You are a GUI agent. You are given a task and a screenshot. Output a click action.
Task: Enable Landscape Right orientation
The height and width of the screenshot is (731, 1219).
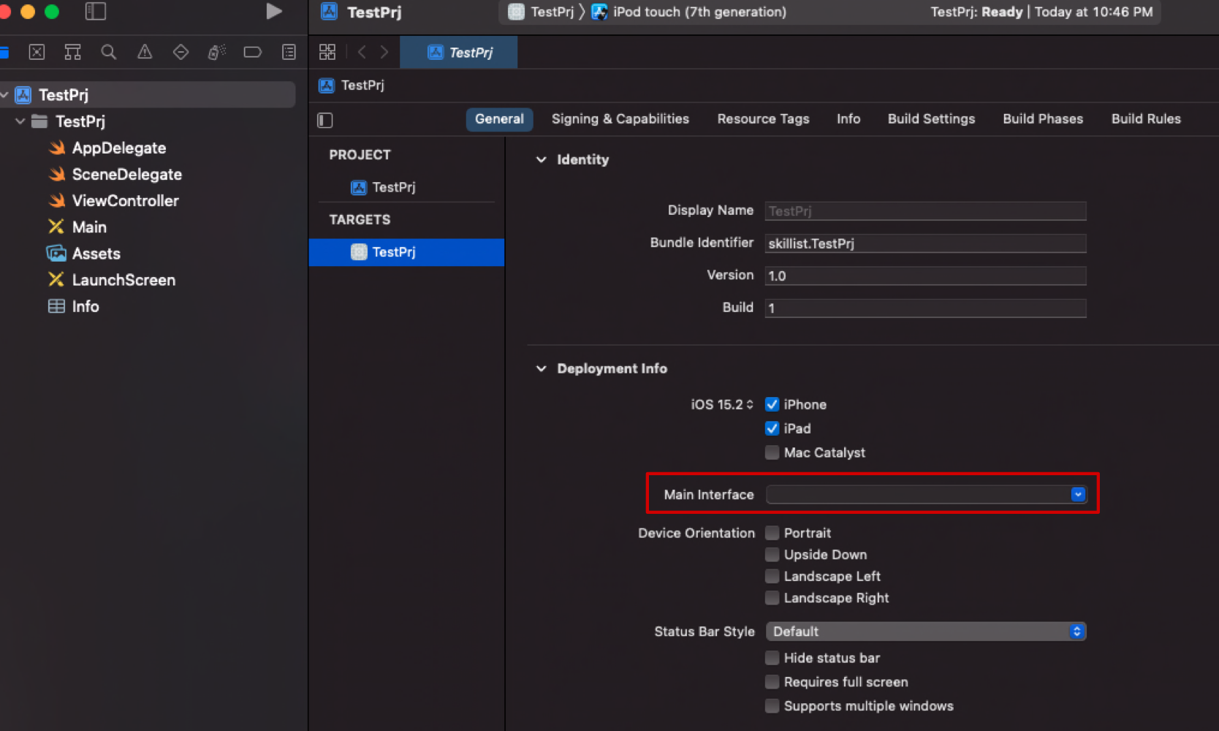tap(772, 598)
